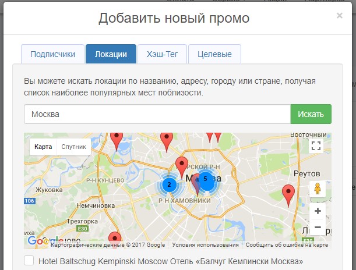Click the Р-Н ХАМОВНИКИ map label
Screen dimensions: 356x270
[x=185, y=201]
